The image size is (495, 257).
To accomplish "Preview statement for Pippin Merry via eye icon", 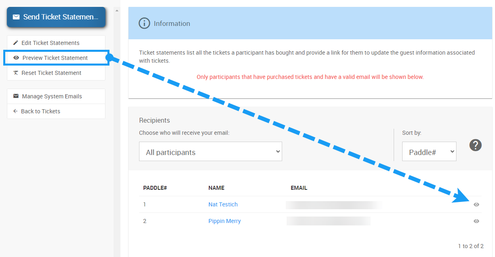I will 476,221.
